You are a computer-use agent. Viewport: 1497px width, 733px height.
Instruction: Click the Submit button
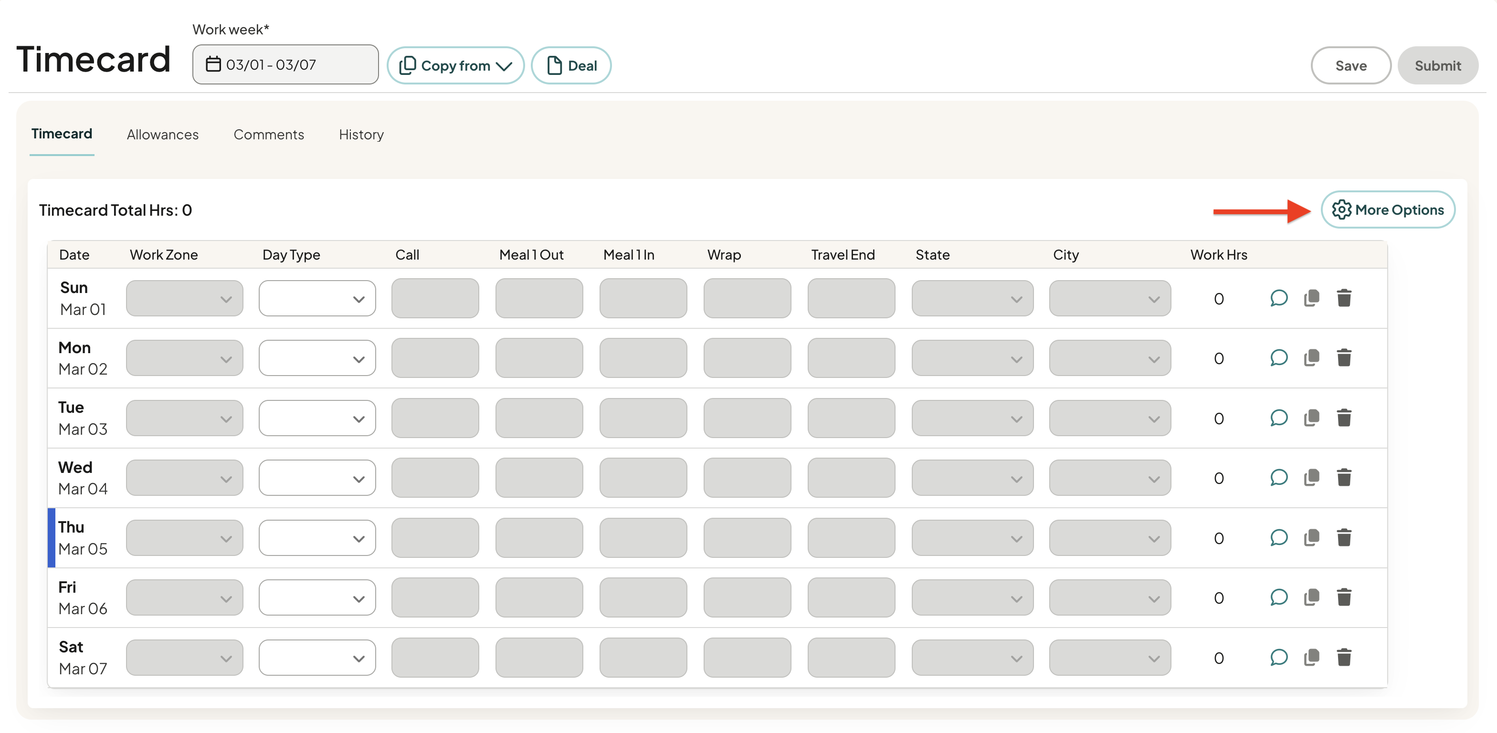1438,66
